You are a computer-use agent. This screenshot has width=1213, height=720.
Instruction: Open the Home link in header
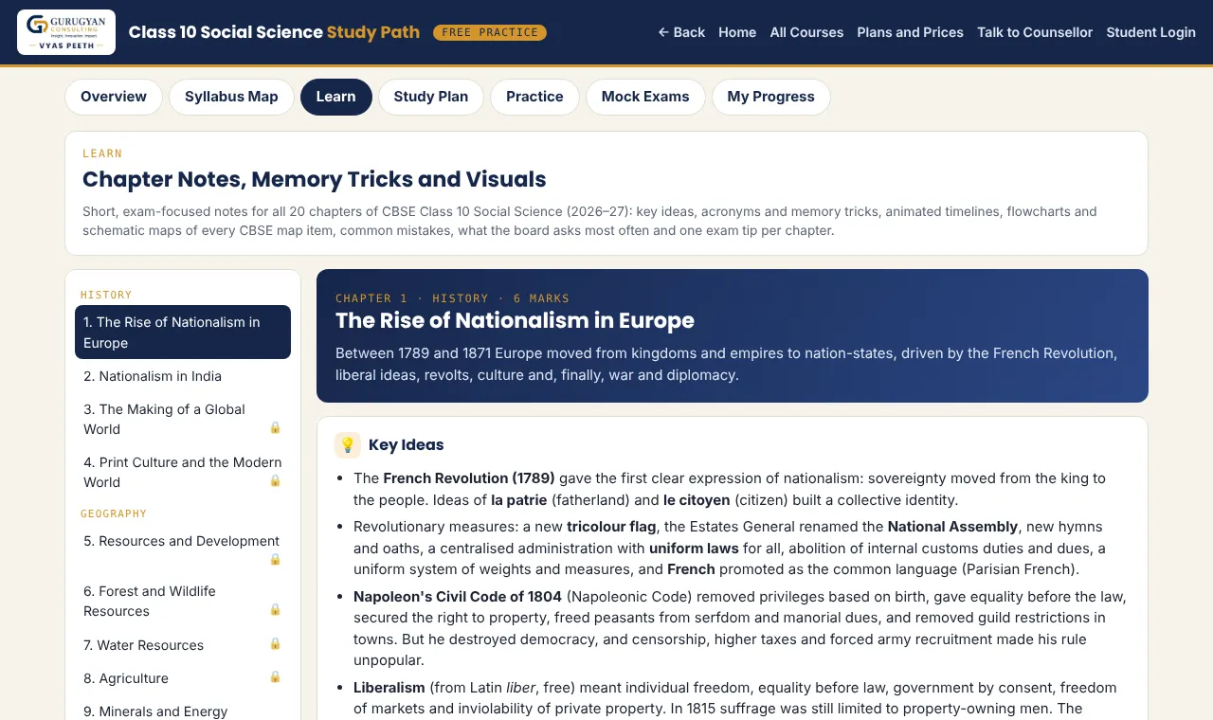(x=737, y=32)
